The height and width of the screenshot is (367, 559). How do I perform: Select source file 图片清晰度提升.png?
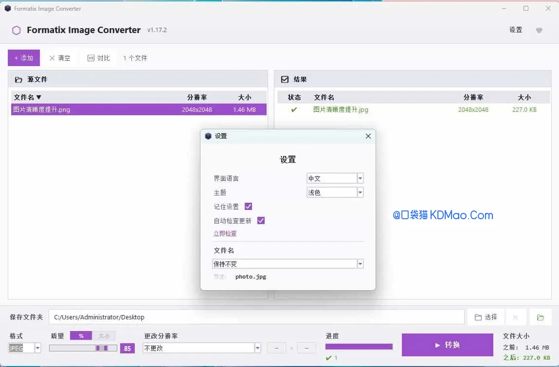click(x=139, y=109)
